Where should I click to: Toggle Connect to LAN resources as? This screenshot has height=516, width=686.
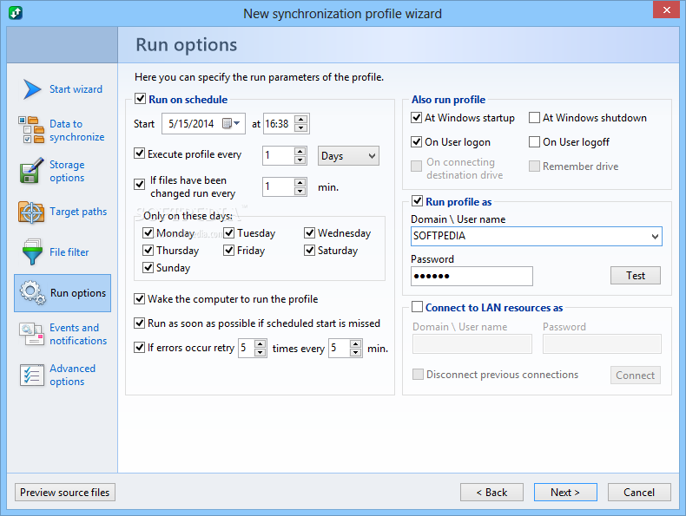(418, 307)
